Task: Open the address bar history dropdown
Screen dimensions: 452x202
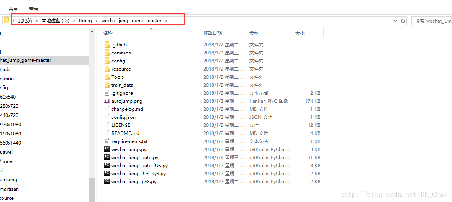Action: pos(395,21)
